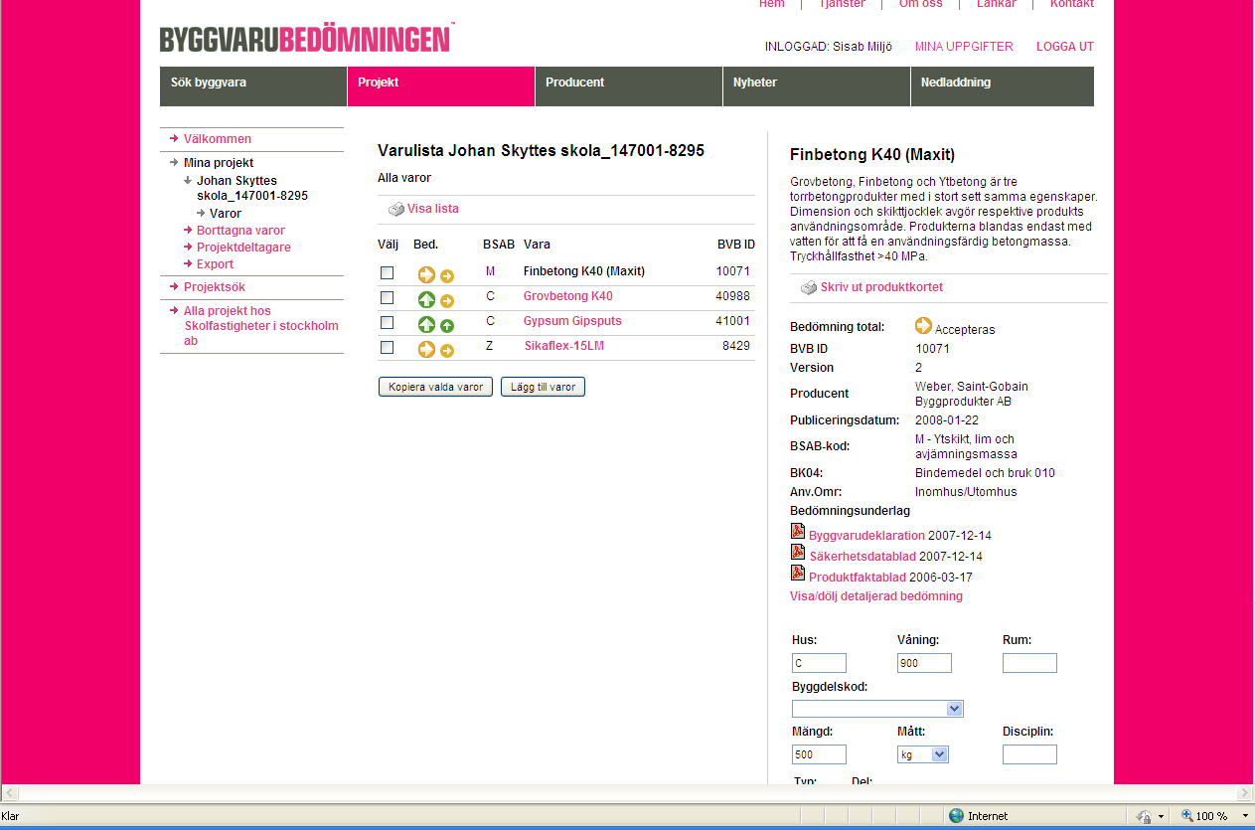Image resolution: width=1255 pixels, height=830 pixels.
Task: Collapse the Mina projekt tree item
Action: coord(173,163)
